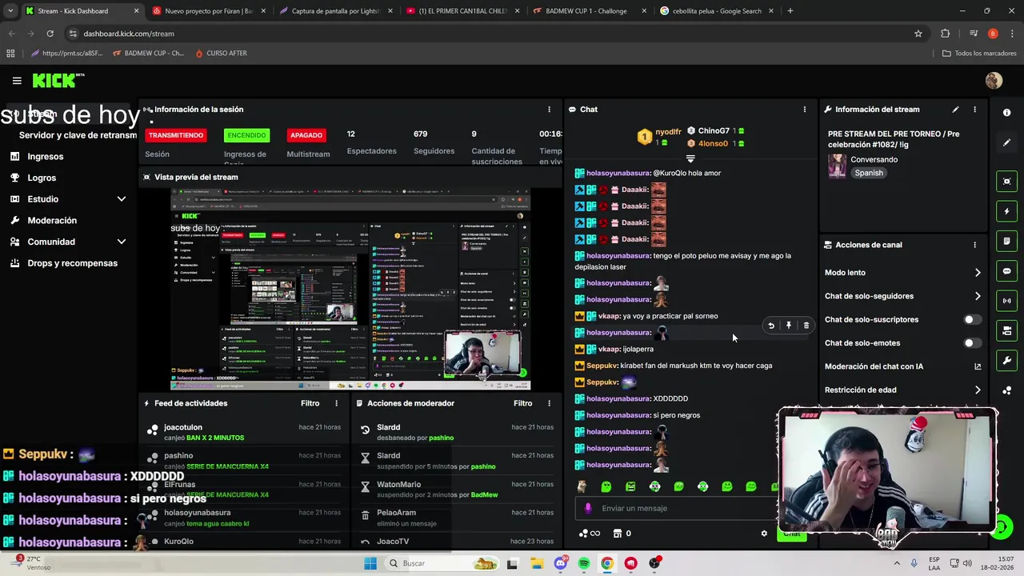The width and height of the screenshot is (1024, 576).
Task: Click the edit pencil in the right toolbar
Action: coord(1006,142)
